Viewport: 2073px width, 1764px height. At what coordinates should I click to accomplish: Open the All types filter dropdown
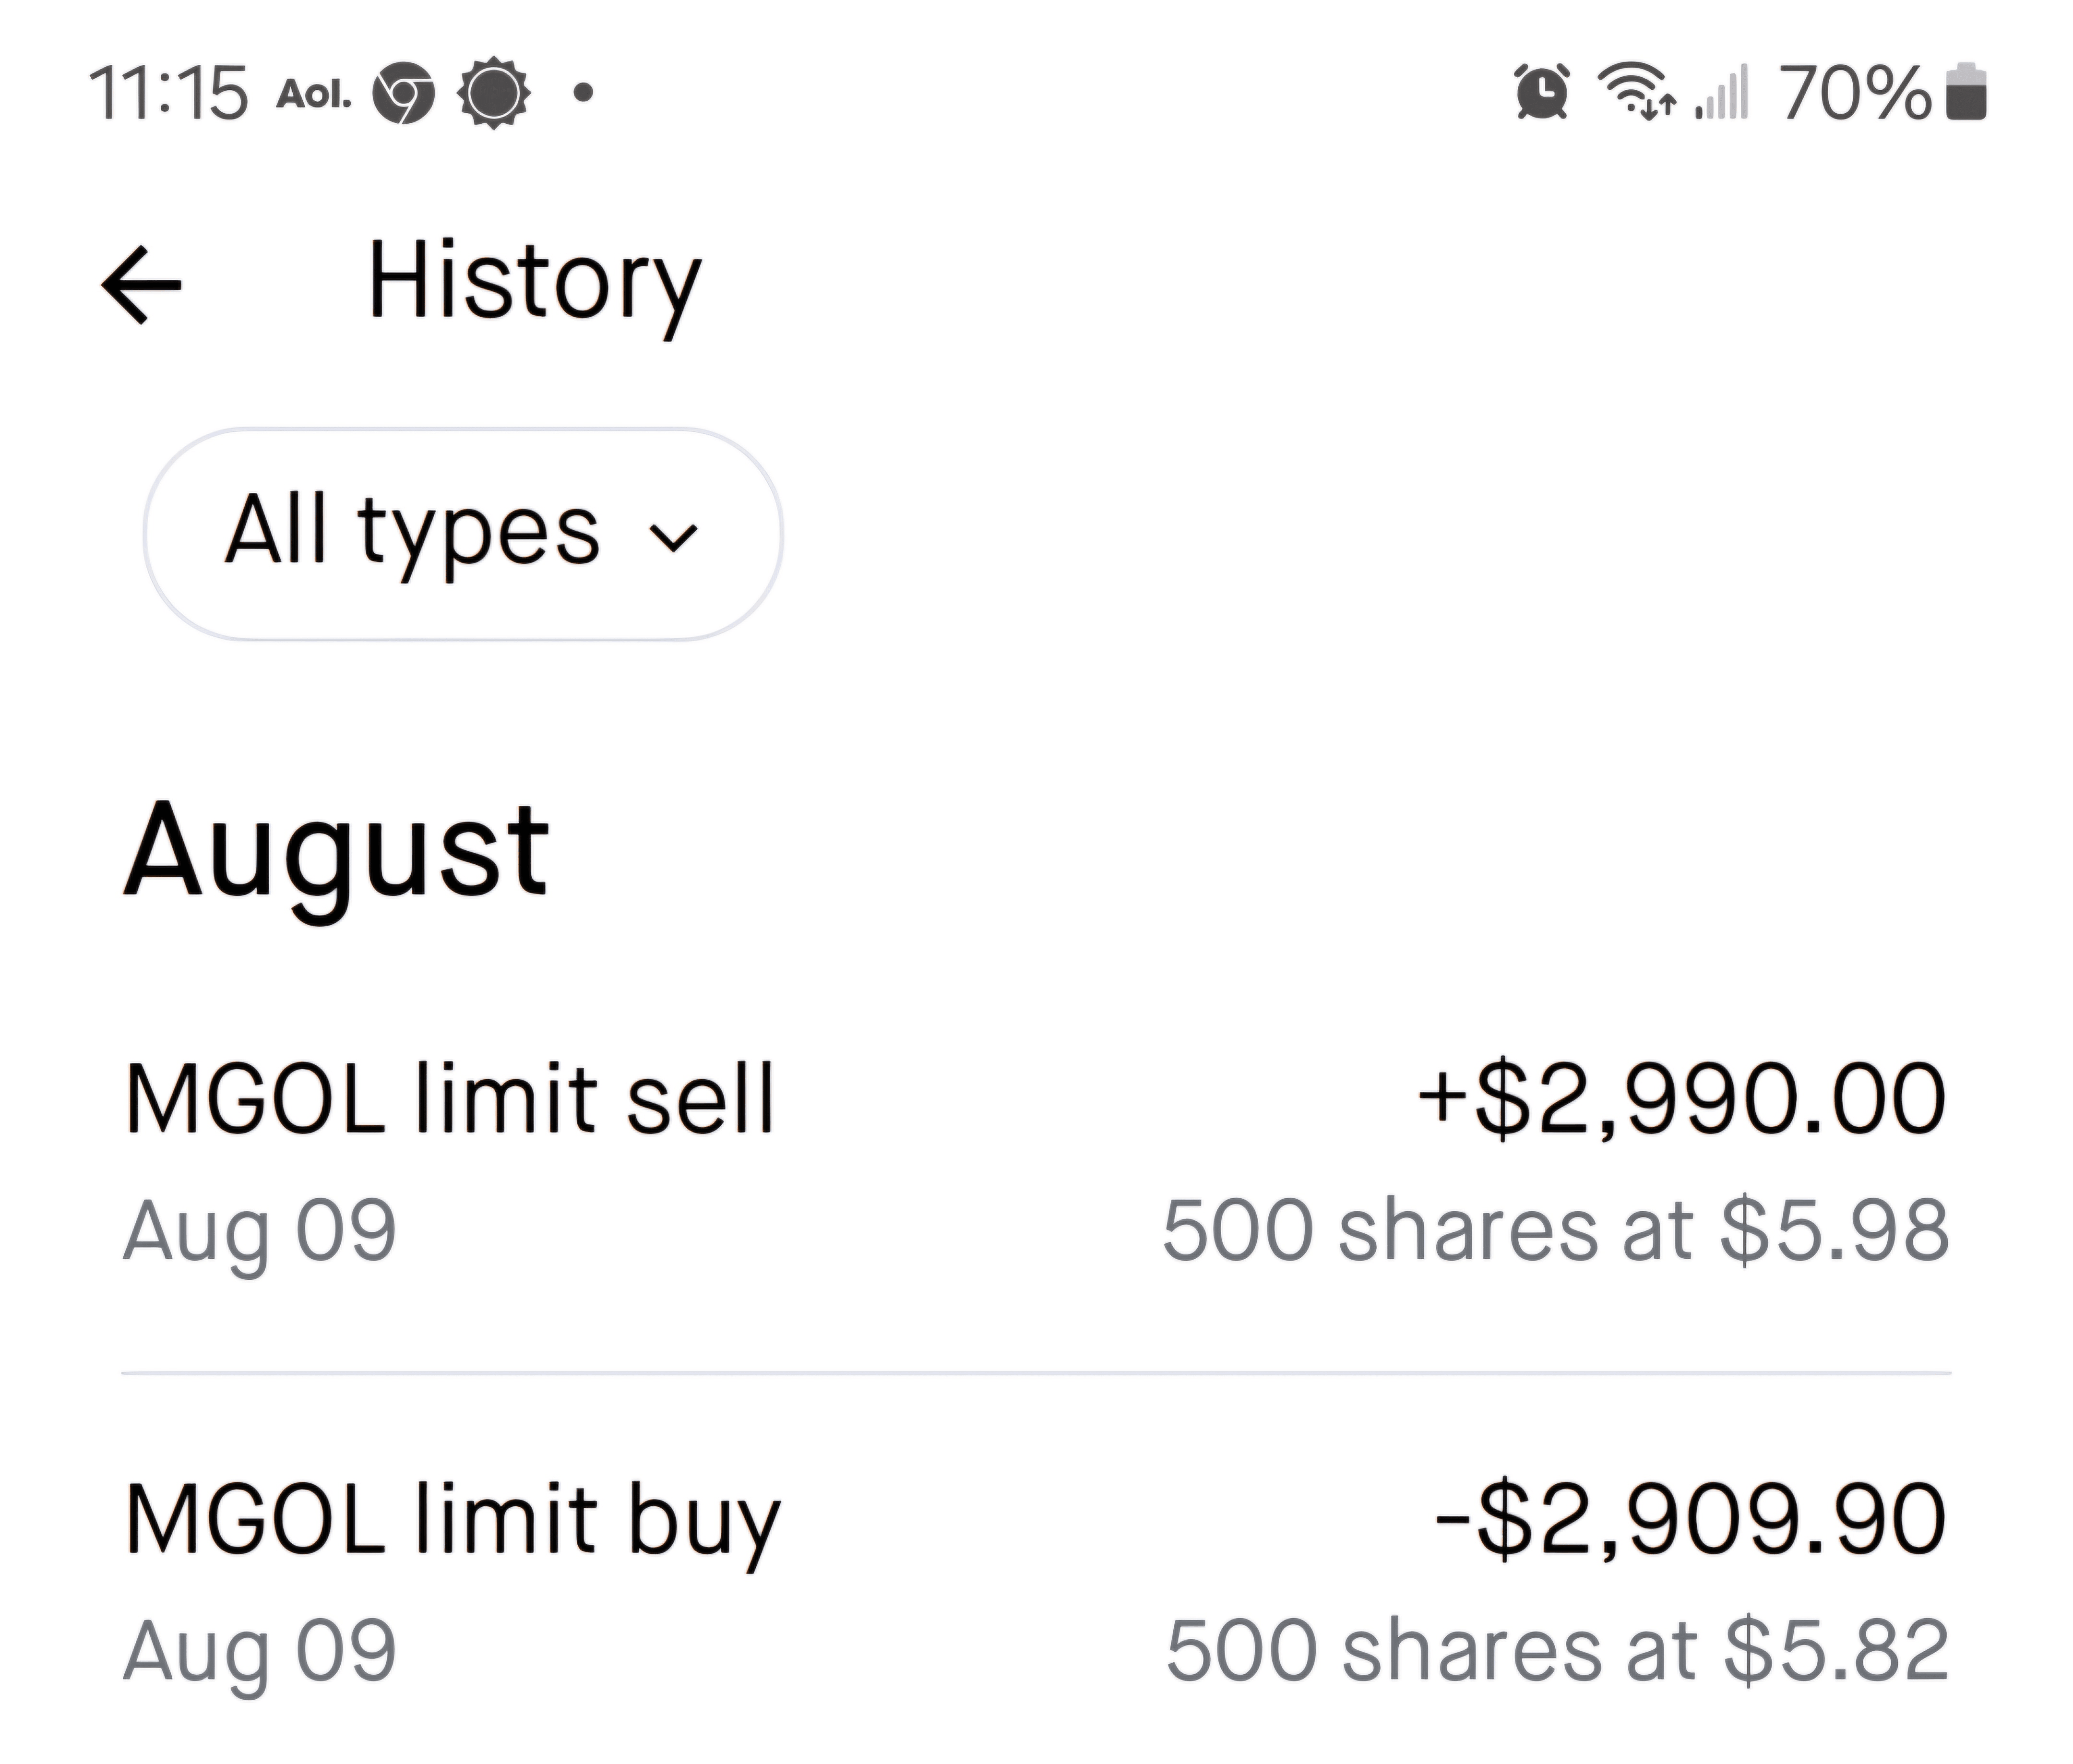click(462, 534)
